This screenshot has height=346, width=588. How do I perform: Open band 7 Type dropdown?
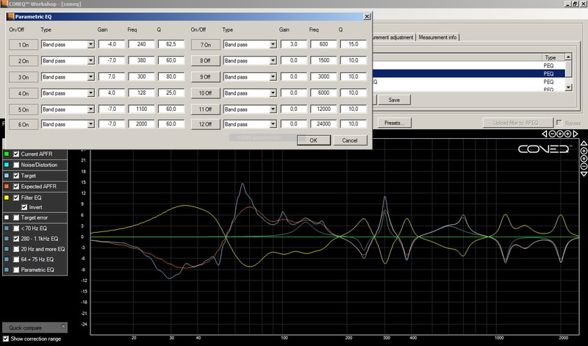pos(273,45)
